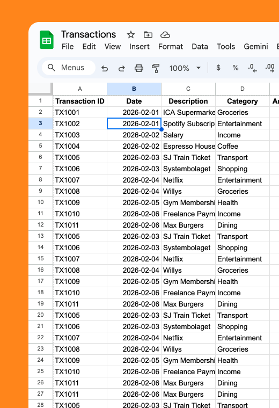The height and width of the screenshot is (408, 279).
Task: Select all cells via corner box
Action: point(41,89)
